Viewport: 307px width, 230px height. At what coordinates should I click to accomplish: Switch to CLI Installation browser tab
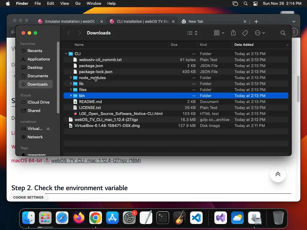tap(142, 22)
